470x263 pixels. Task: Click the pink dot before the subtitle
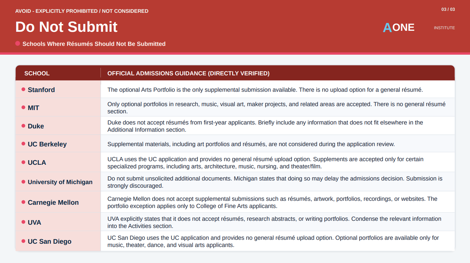click(x=18, y=43)
